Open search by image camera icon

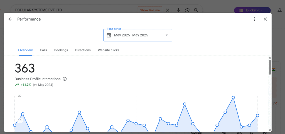pyautogui.click(x=187, y=10)
